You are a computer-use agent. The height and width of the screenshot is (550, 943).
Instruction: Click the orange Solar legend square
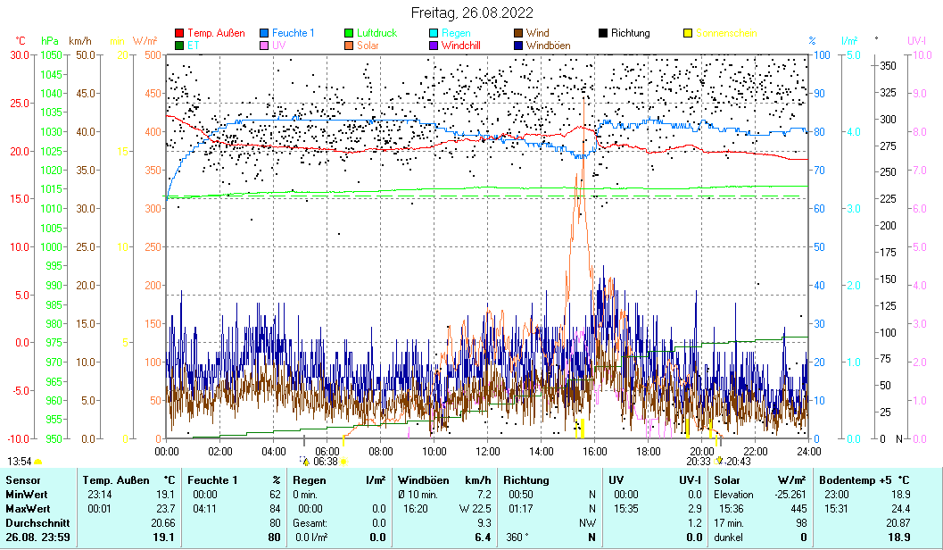pyautogui.click(x=349, y=45)
